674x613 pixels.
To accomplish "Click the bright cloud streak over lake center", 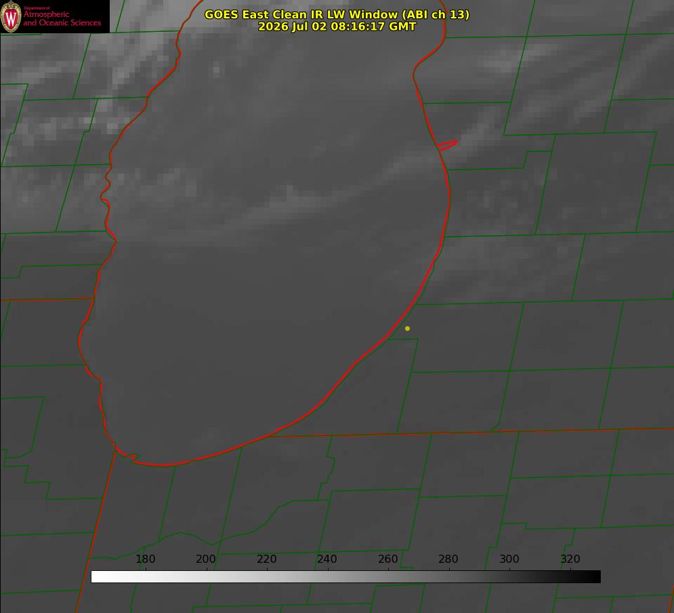I will (x=301, y=201).
